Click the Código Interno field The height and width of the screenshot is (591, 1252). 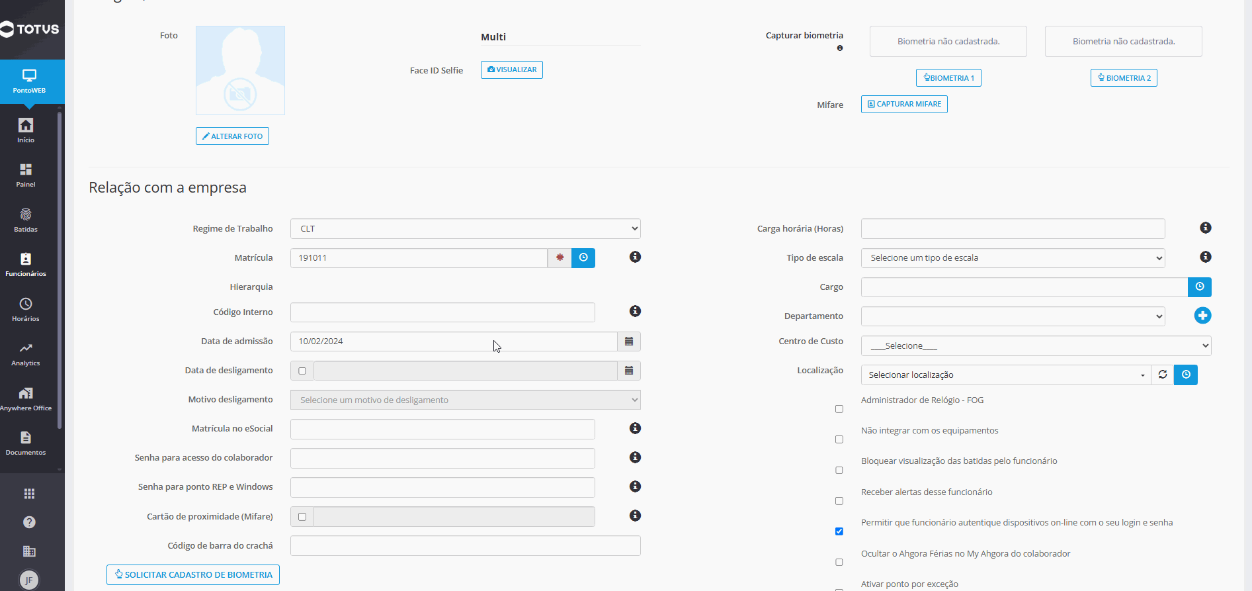tap(442, 312)
